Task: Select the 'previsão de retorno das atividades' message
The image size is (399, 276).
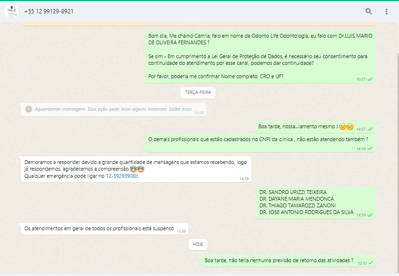Action: point(288,261)
